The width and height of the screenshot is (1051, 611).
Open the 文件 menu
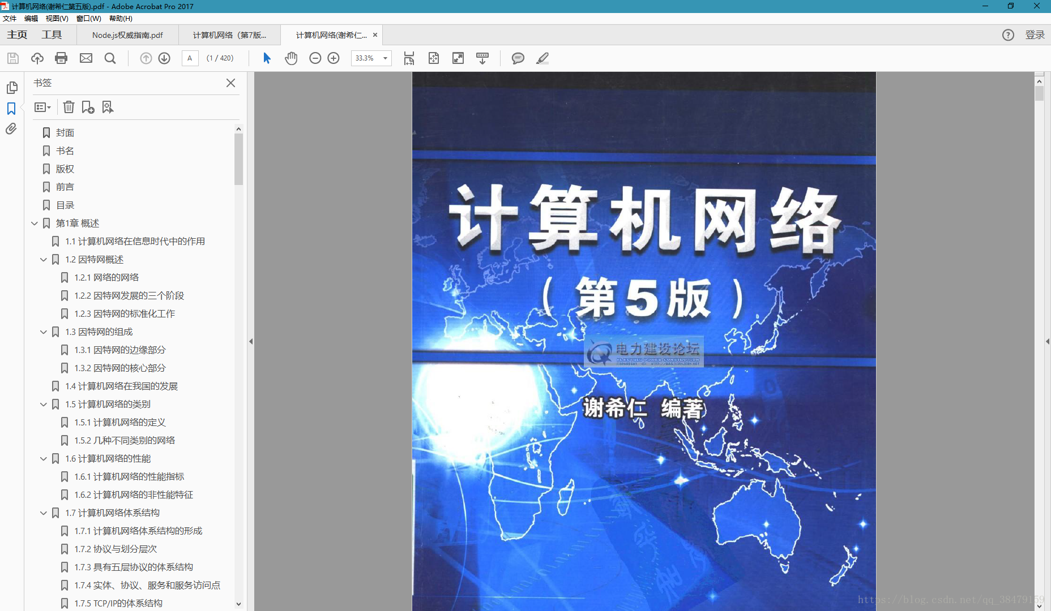pos(10,19)
